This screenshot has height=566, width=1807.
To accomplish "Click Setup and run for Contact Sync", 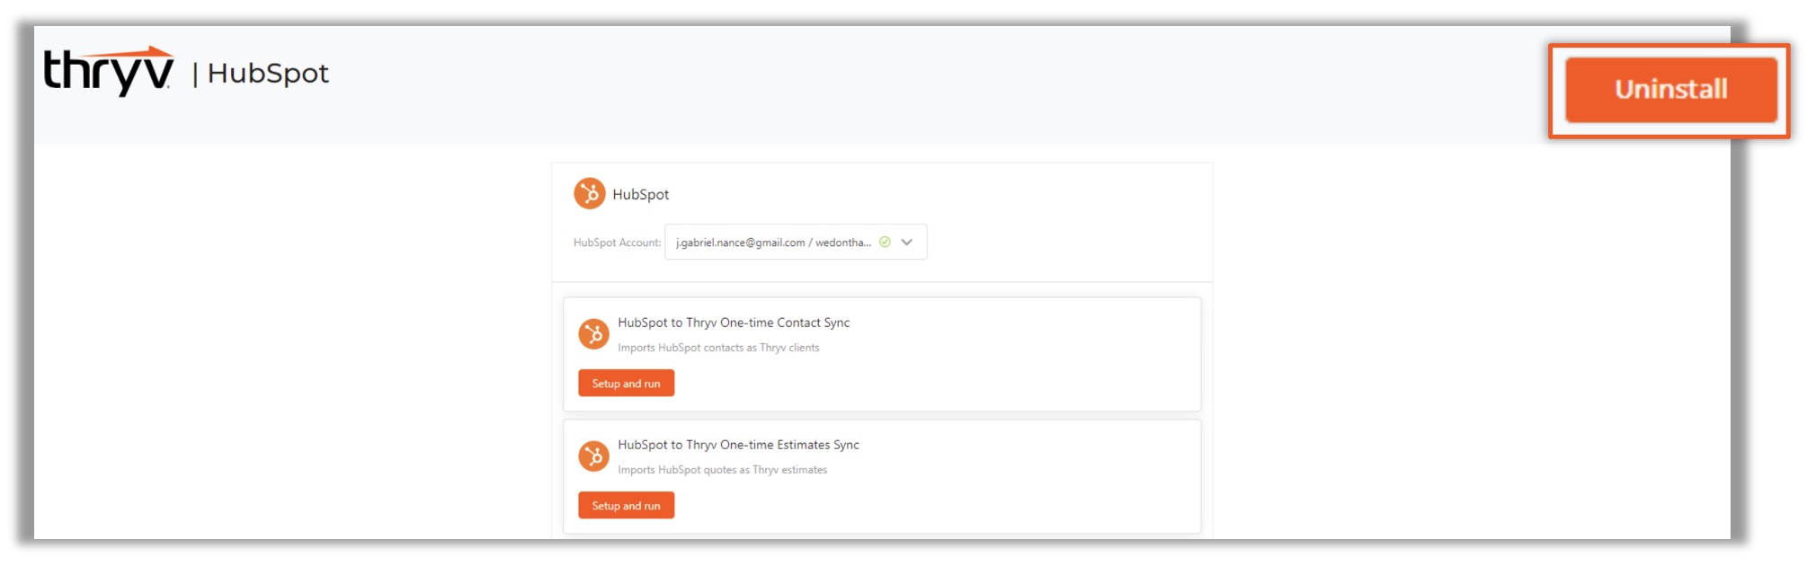I will click(626, 384).
